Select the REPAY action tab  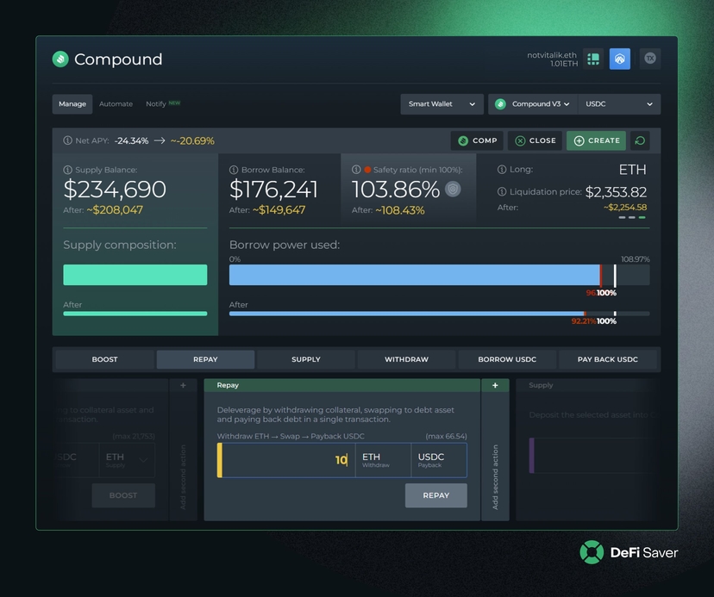tap(205, 359)
